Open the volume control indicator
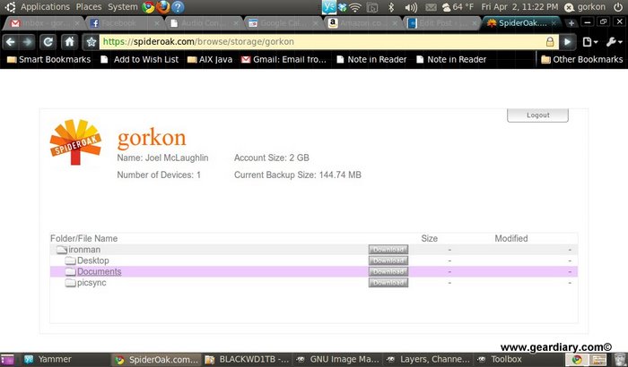Image resolution: width=628 pixels, height=367 pixels. 411,7
